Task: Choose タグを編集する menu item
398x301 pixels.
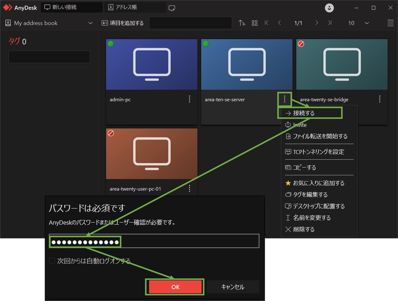Action: point(319,195)
